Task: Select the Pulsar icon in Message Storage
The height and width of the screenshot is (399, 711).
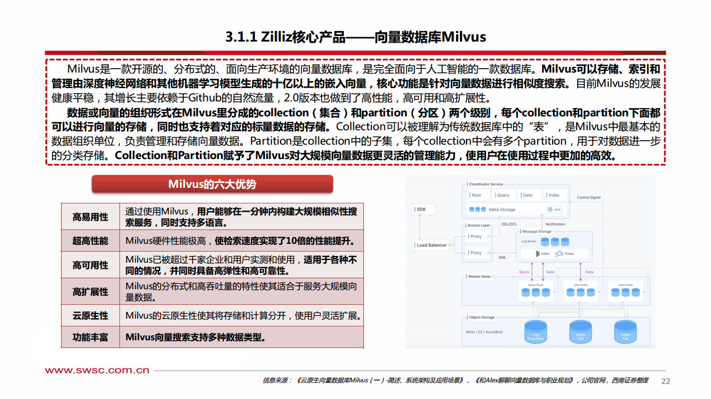Action: 559,253
